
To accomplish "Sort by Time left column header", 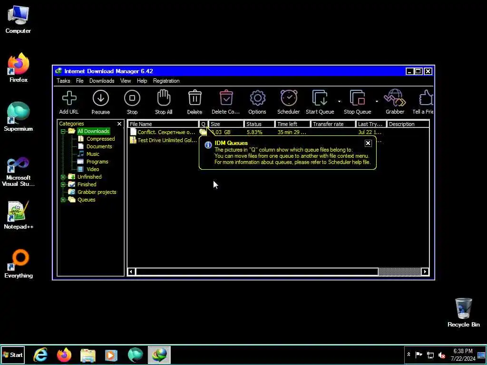I will point(293,124).
